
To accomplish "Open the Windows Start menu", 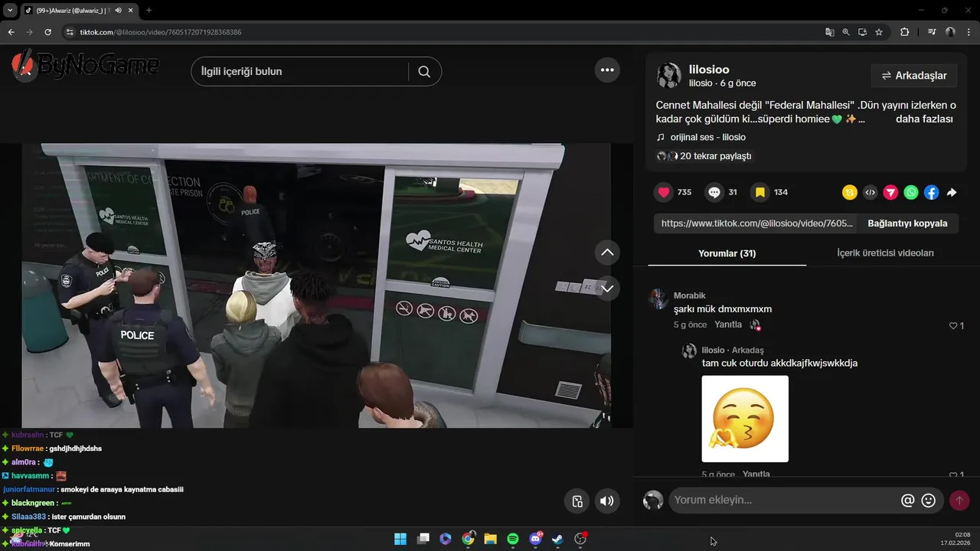I will click(400, 539).
